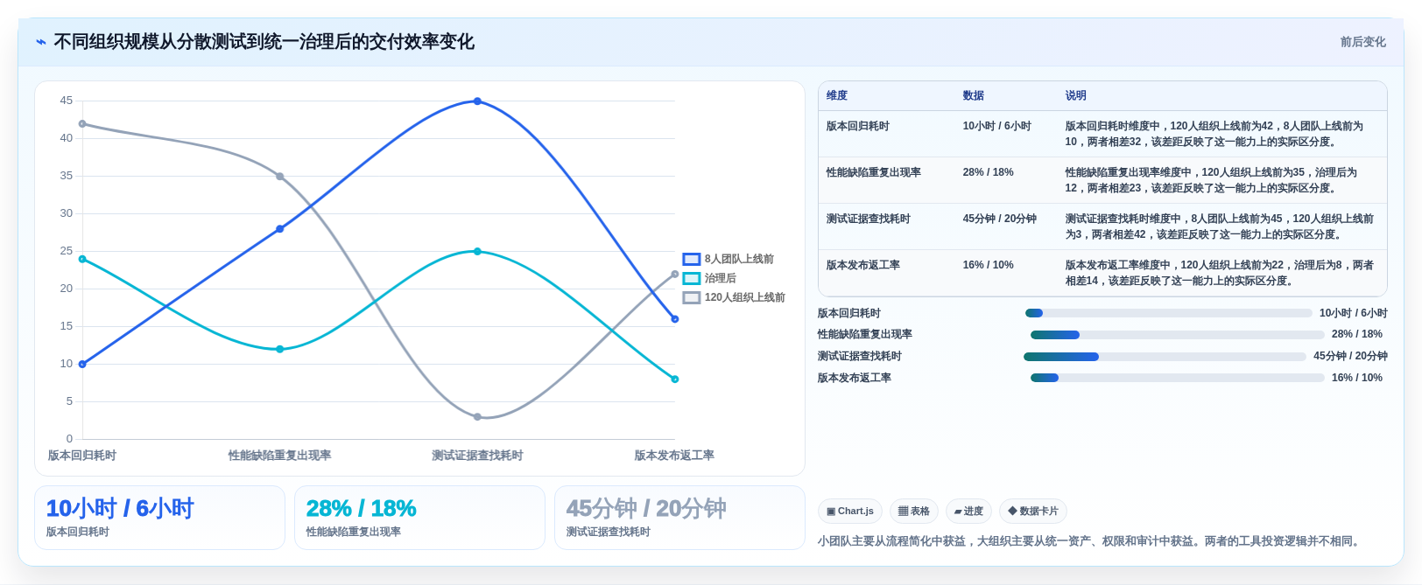This screenshot has width=1422, height=585.
Task: Click the 45 y-axis tick label
Action: tap(67, 101)
